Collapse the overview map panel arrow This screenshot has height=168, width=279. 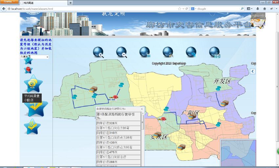pyautogui.click(x=252, y=71)
